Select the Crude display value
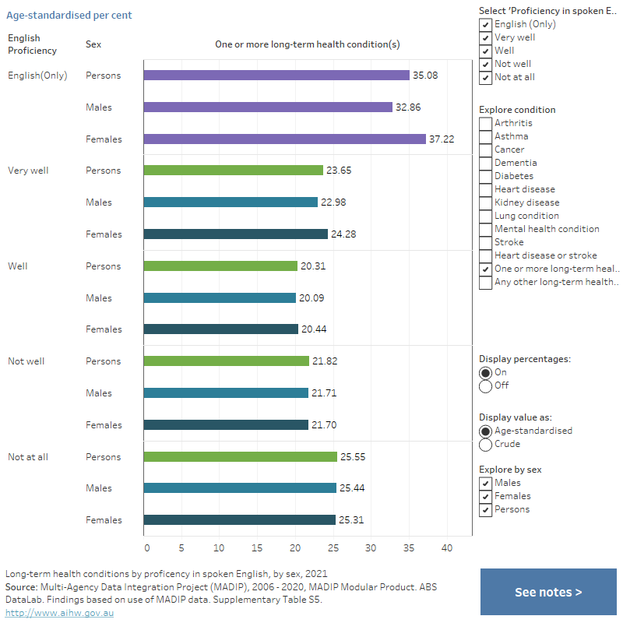This screenshot has height=623, width=623. [x=485, y=444]
